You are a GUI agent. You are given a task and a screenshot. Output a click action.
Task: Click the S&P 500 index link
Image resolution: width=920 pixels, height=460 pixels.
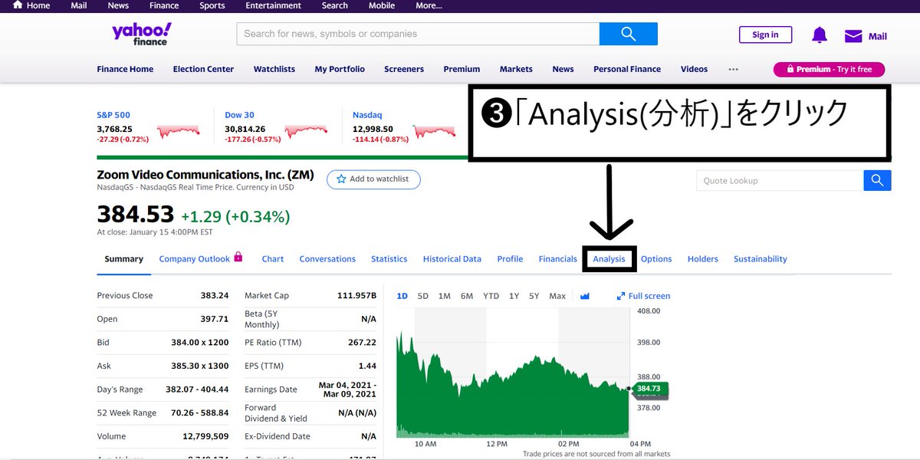[x=113, y=115]
